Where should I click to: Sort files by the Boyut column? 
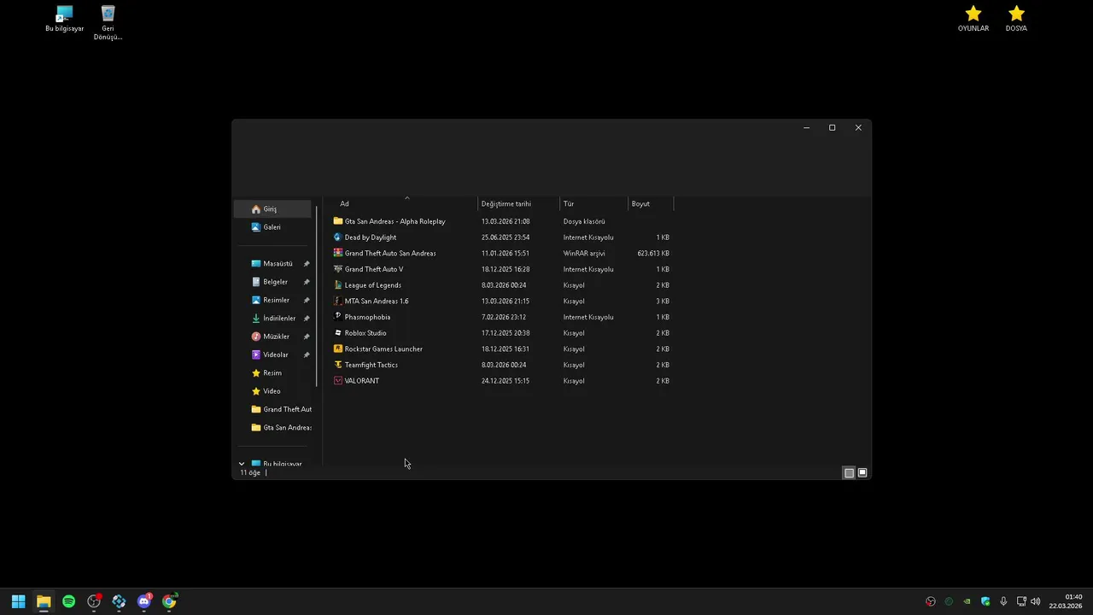tap(651, 204)
